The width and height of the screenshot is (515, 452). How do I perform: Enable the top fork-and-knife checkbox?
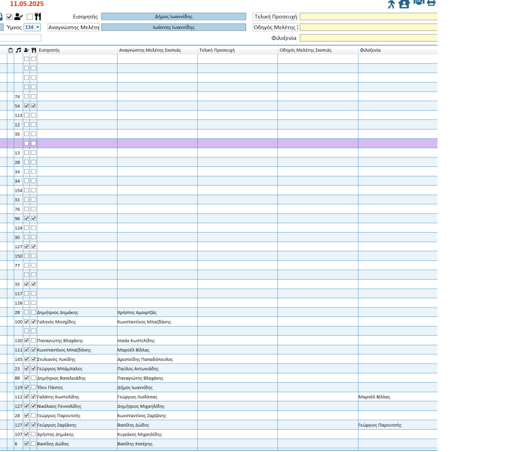(30, 17)
